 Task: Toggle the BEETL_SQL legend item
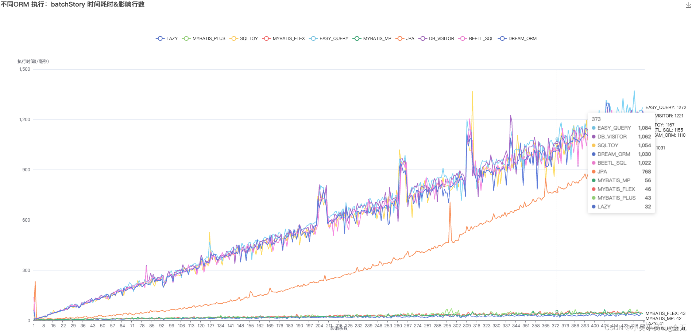[476, 39]
